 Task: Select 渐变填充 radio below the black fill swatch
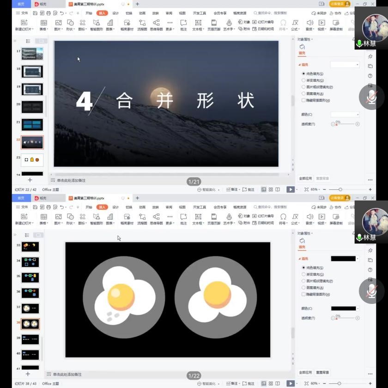point(303,274)
